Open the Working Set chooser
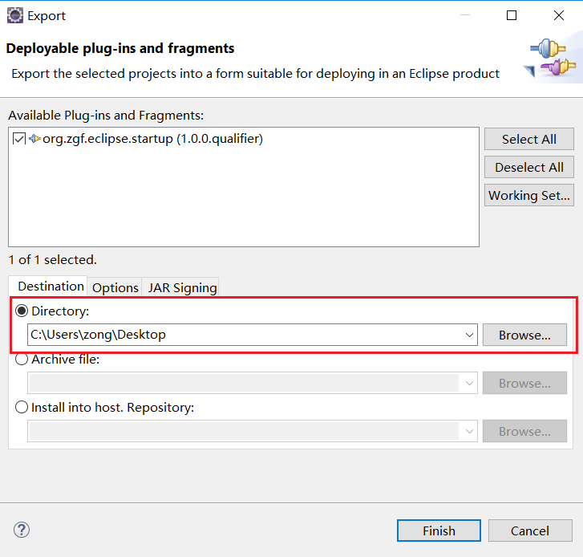 coord(529,195)
